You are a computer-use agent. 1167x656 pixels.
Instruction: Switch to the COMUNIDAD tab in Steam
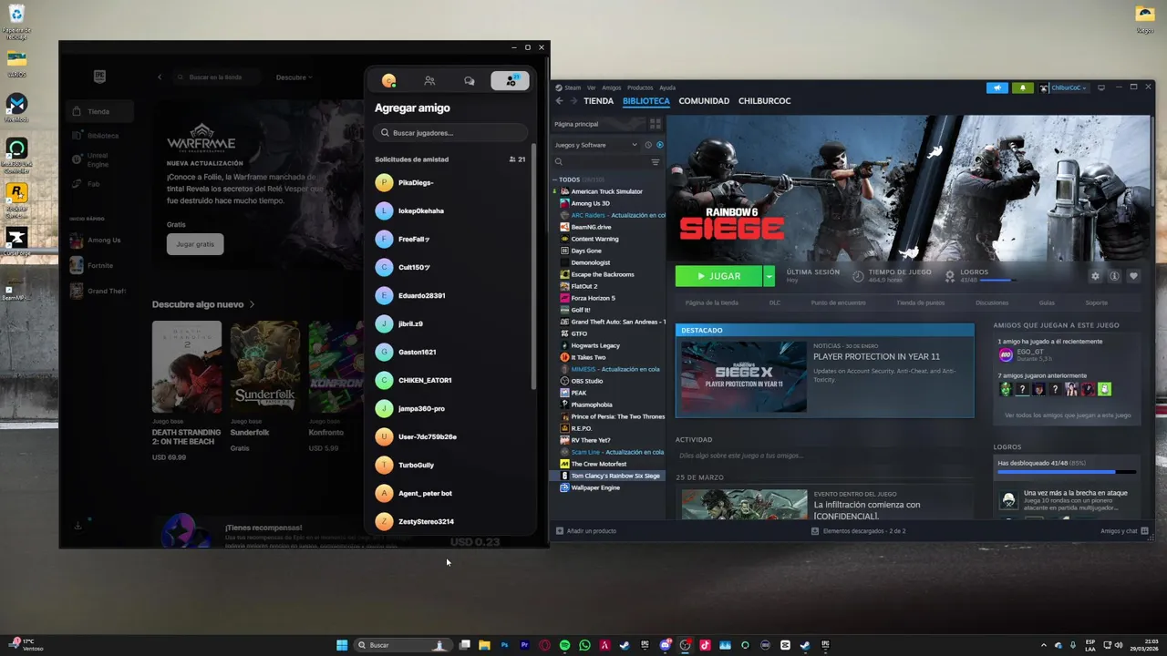(x=704, y=101)
